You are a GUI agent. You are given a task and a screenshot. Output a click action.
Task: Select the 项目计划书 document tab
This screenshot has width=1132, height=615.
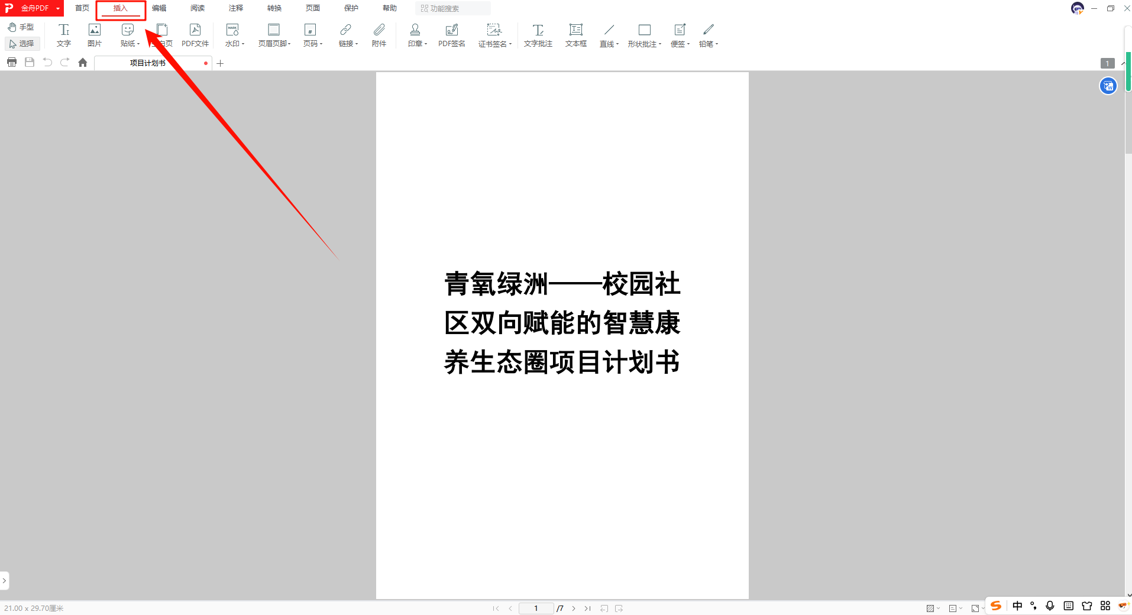click(x=148, y=63)
